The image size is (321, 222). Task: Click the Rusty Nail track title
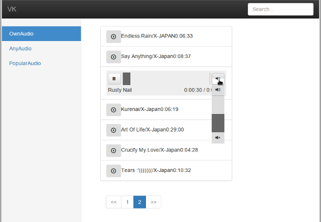pos(120,90)
